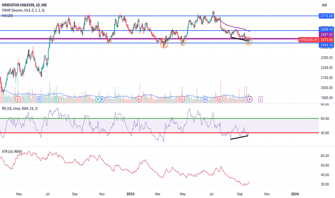Image resolution: width=335 pixels, height=198 pixels.
Task: Click the 2715.00 blue price label
Action: (326, 16)
